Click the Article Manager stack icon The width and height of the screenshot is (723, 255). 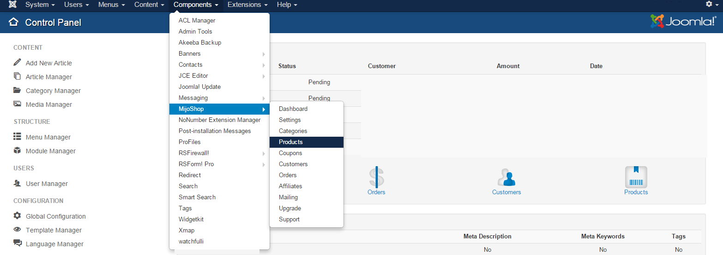click(18, 76)
